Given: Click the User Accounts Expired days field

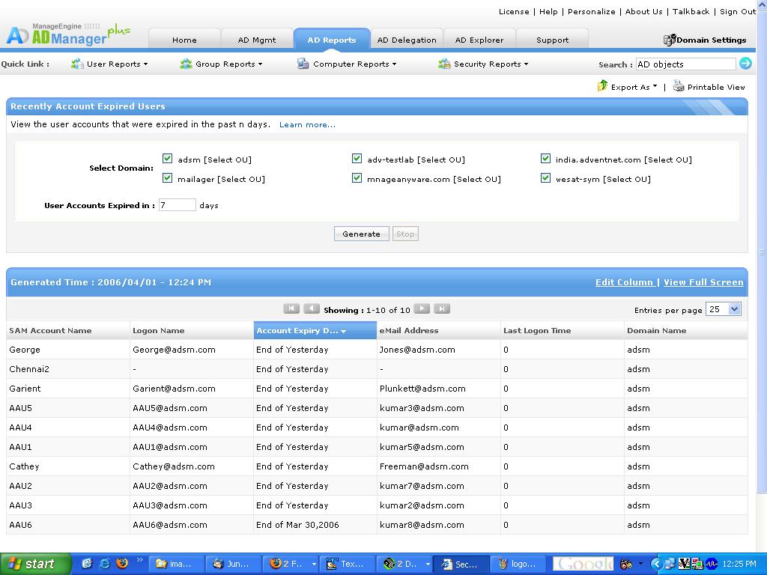Looking at the screenshot, I should click(178, 205).
